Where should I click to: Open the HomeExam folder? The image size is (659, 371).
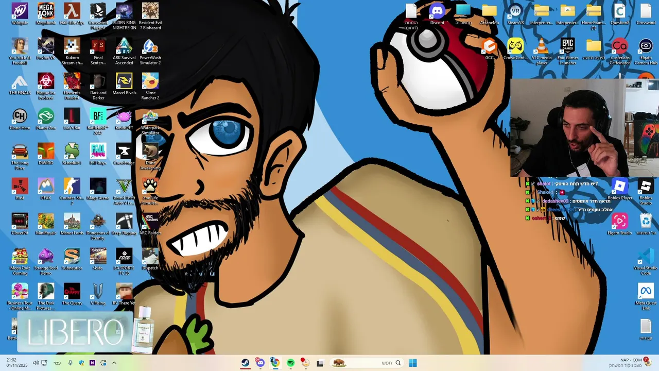(594, 16)
